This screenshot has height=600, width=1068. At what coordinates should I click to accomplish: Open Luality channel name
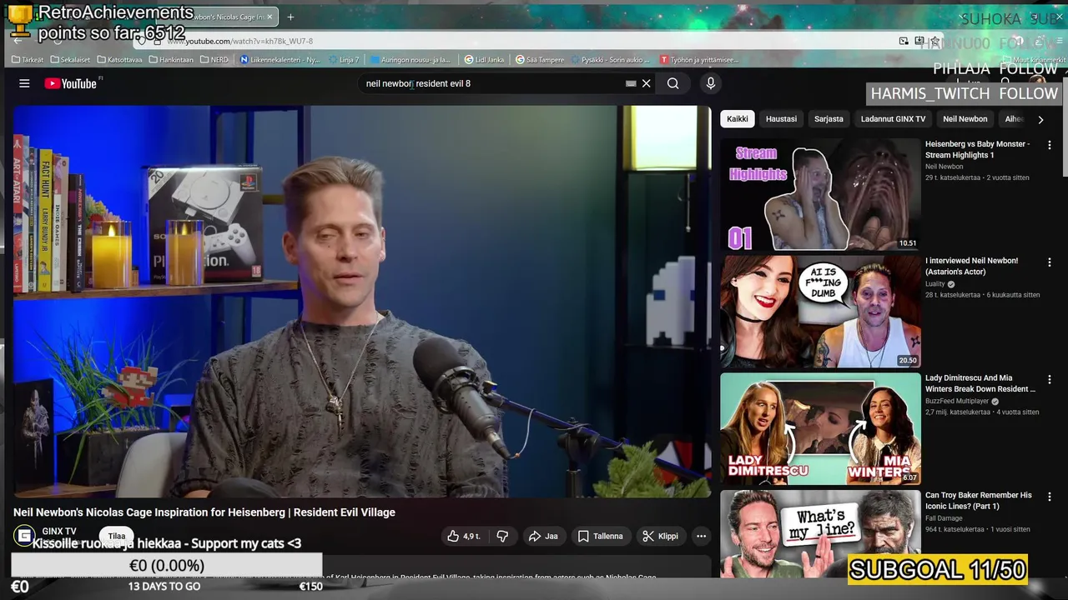tap(934, 284)
